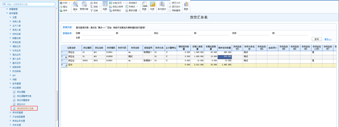The height and width of the screenshot is (127, 339).
Task: Click the B001 货位名称 cell
Action: click(99, 61)
